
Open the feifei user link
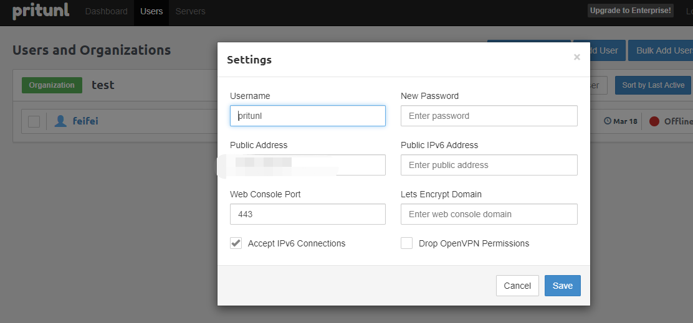[x=85, y=121]
